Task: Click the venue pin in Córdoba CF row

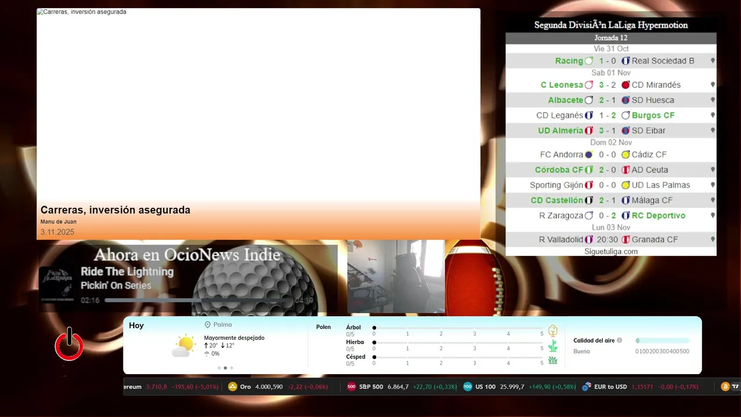Action: point(713,170)
